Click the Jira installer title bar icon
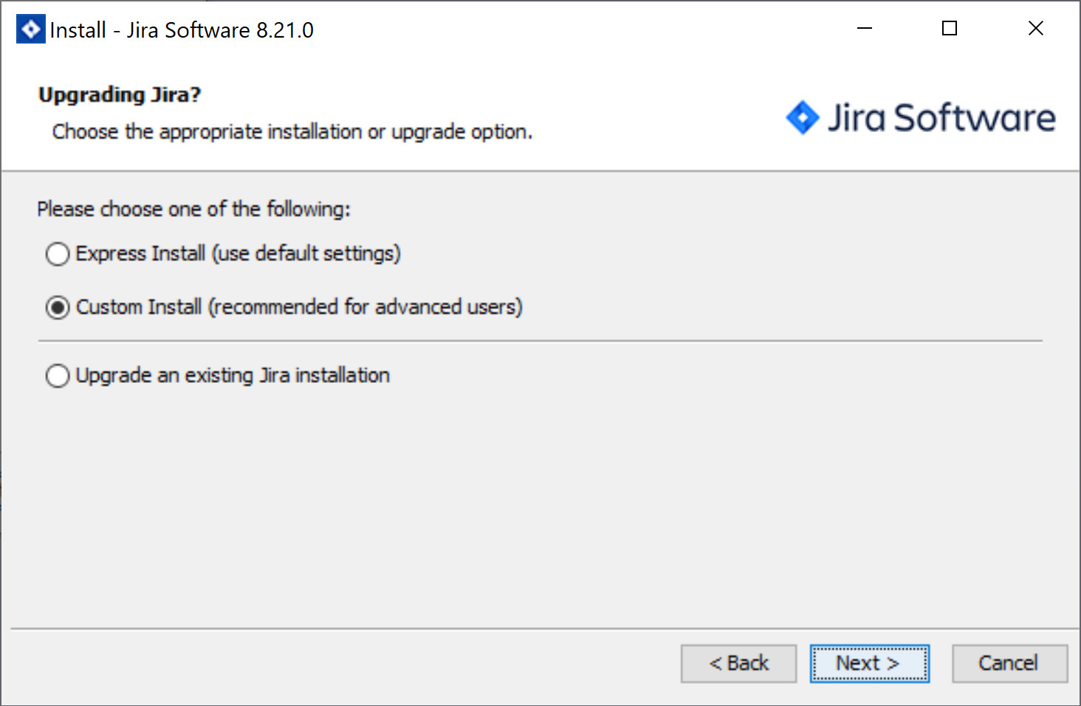The height and width of the screenshot is (706, 1081). (30, 30)
